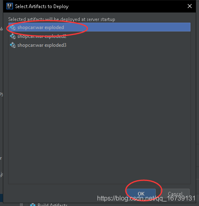Confirm the selection with the OK button
This screenshot has width=199, height=206.
coord(141,194)
